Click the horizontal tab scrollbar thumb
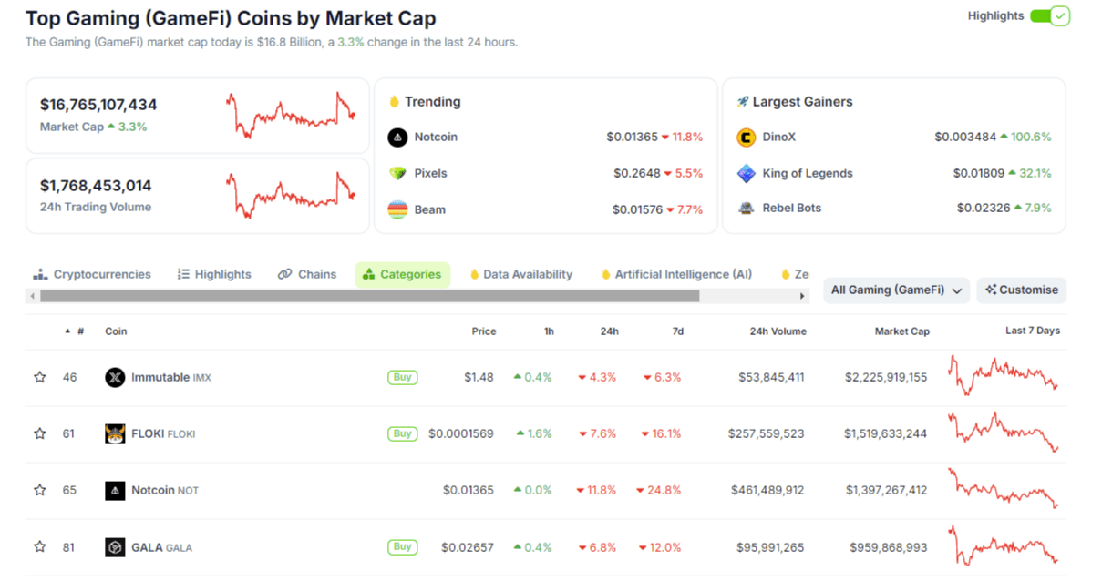1102x581 pixels. (369, 296)
